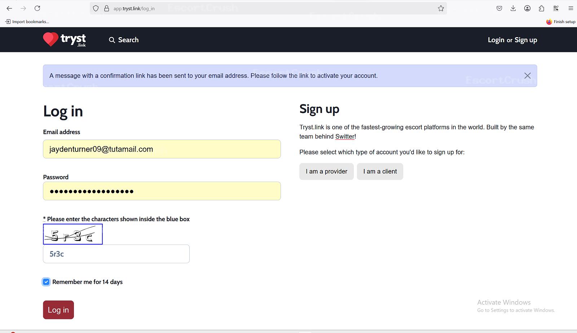
Task: Click the captcha instruction label text
Action: pyautogui.click(x=116, y=219)
